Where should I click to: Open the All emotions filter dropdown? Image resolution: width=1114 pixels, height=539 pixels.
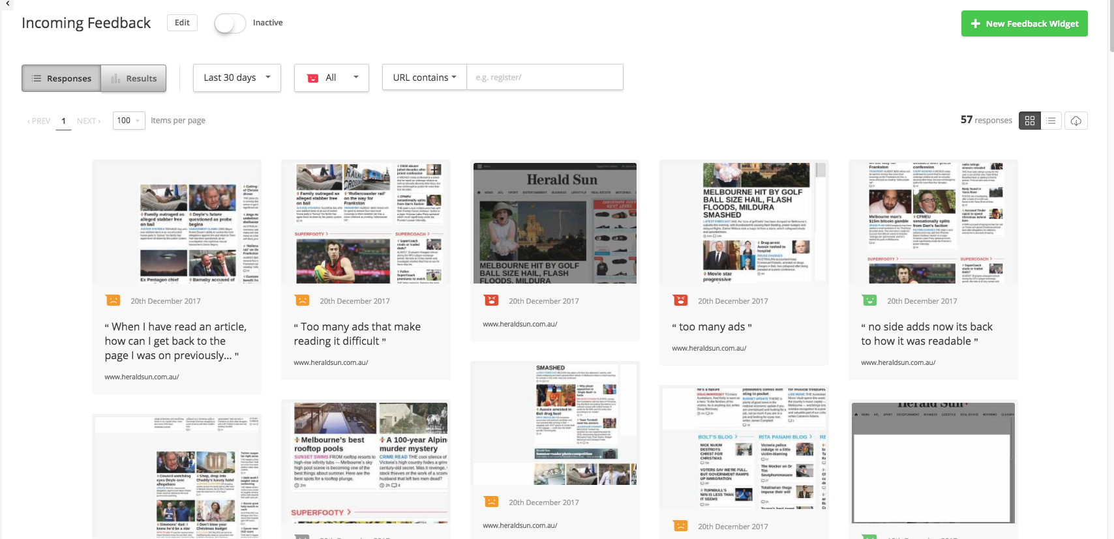coord(331,78)
